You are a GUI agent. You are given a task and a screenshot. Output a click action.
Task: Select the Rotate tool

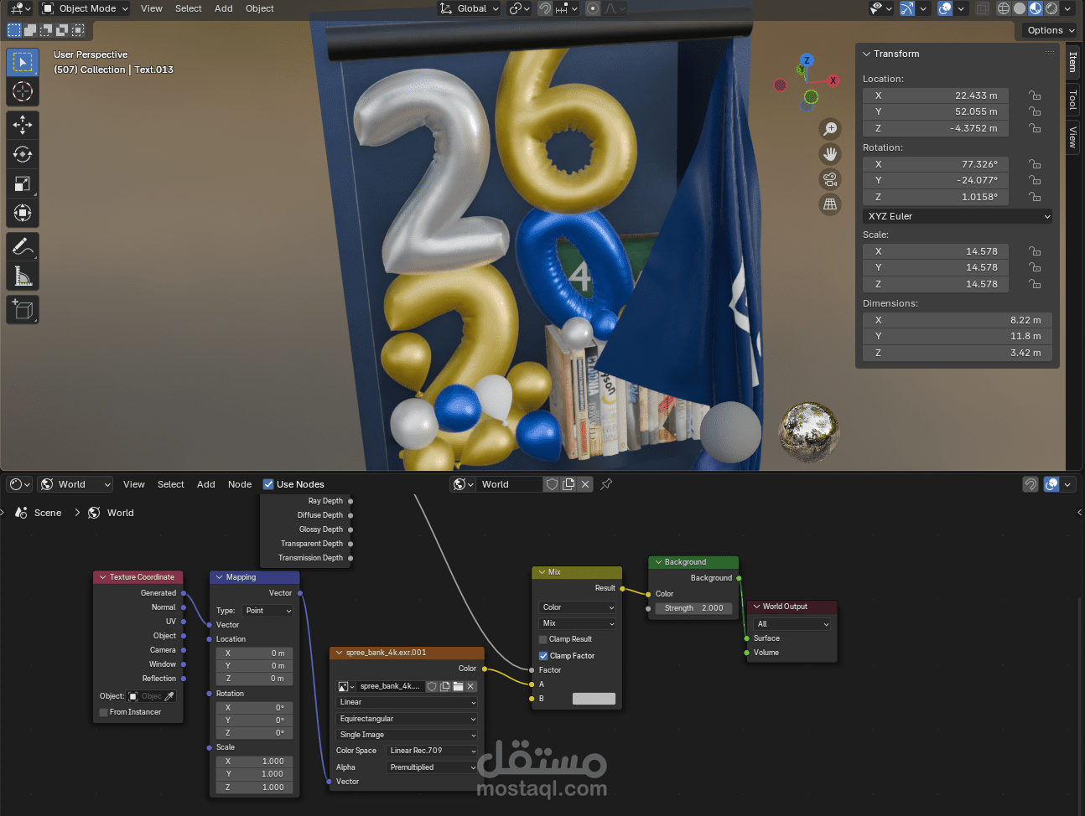tap(23, 154)
